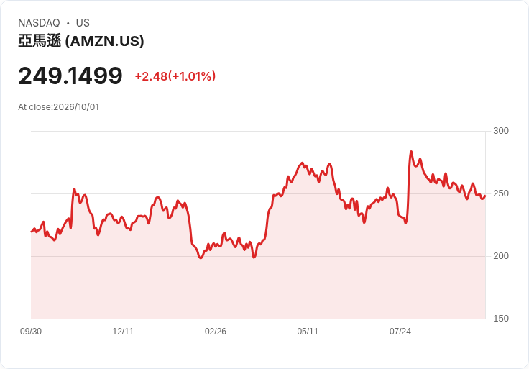Click the 02/26 x-axis date label

click(215, 332)
